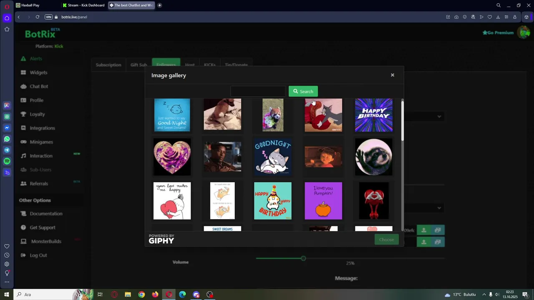Click Get Support link
Viewport: 534px width, 300px height.
43,227
